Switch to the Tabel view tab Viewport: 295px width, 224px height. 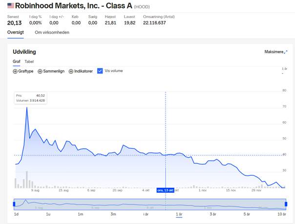tap(29, 62)
